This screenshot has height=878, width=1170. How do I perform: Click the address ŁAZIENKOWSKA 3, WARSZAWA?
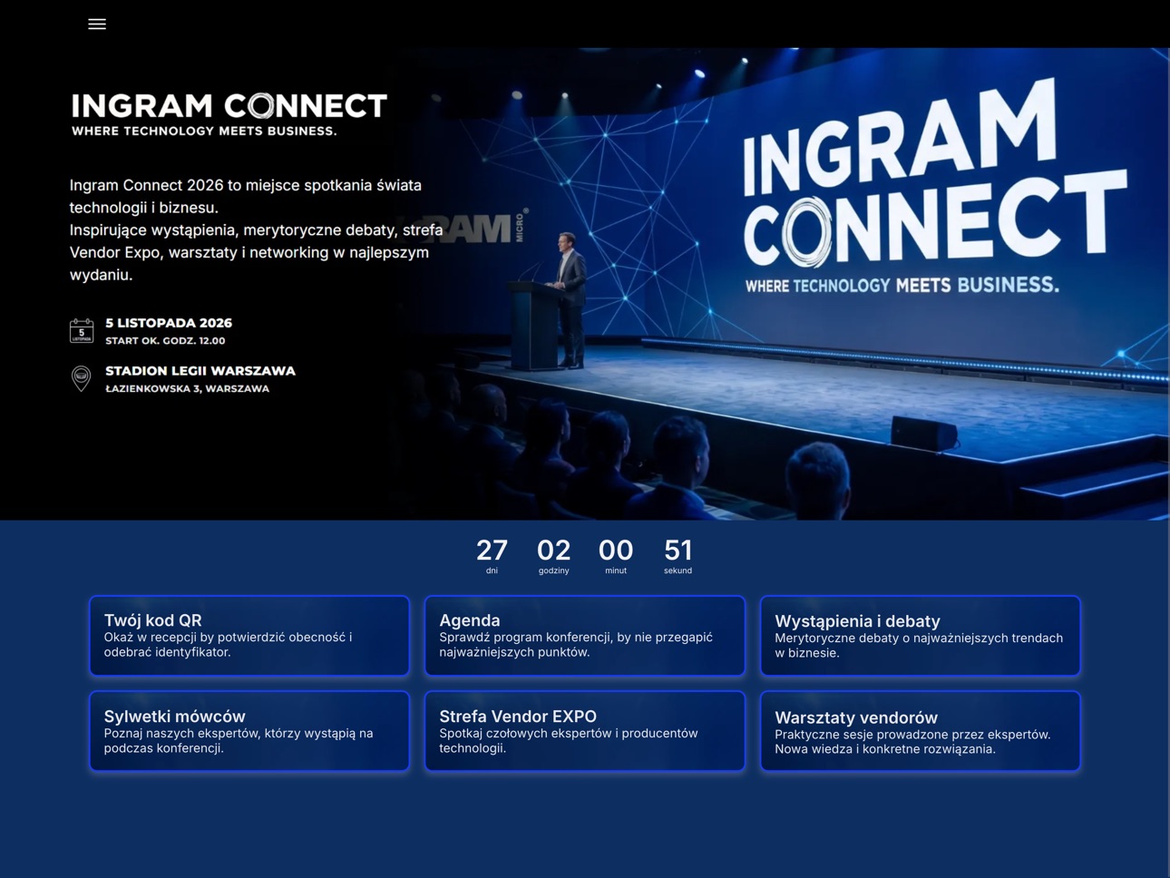pos(188,389)
